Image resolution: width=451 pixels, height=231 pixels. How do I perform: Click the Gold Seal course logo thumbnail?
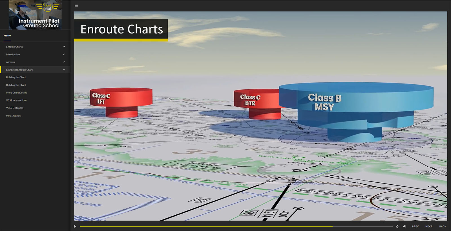(35, 15)
